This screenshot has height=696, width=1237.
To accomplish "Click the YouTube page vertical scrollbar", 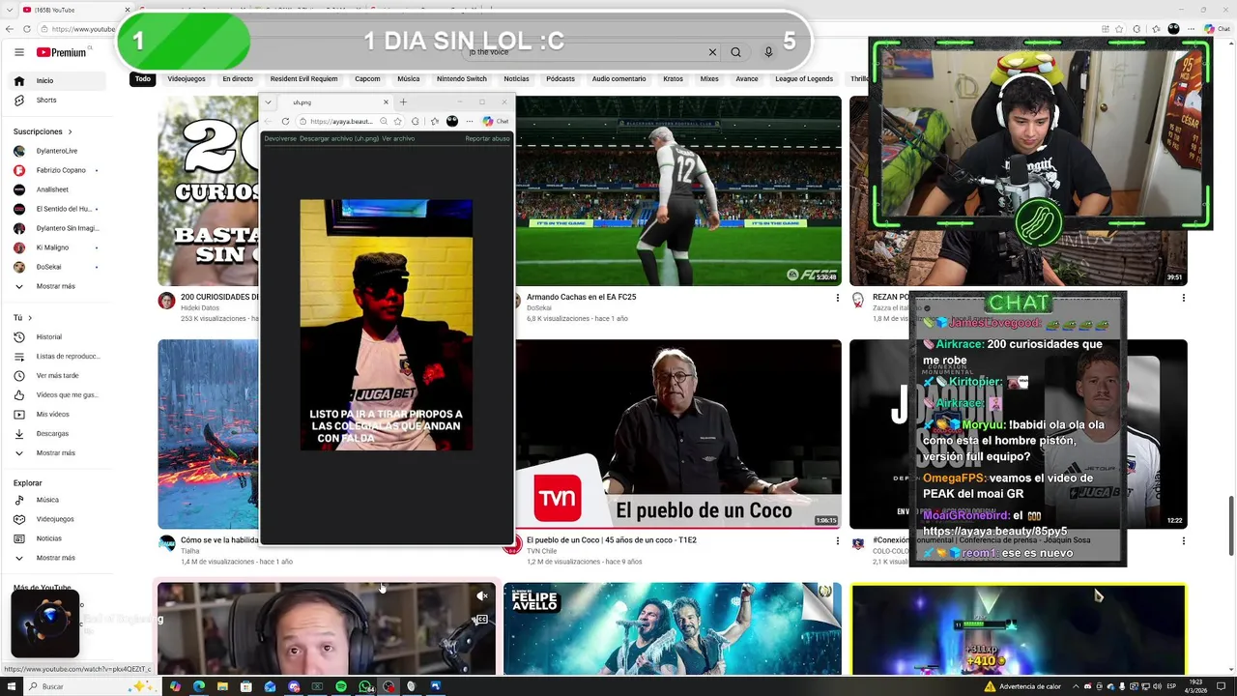I will [x=1231, y=525].
